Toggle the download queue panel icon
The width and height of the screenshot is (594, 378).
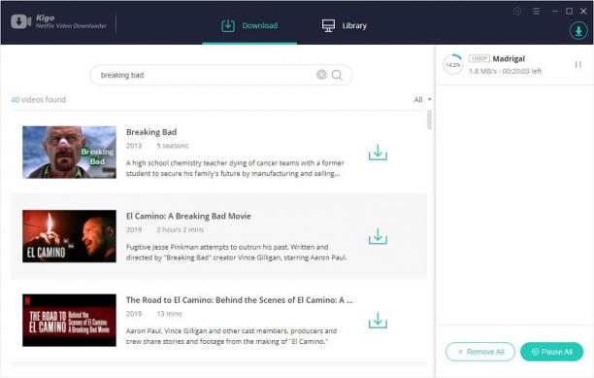point(578,31)
